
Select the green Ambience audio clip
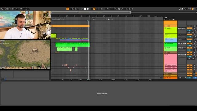73,44
